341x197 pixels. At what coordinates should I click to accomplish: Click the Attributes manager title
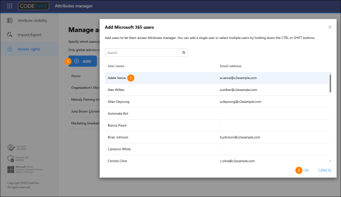(x=73, y=6)
